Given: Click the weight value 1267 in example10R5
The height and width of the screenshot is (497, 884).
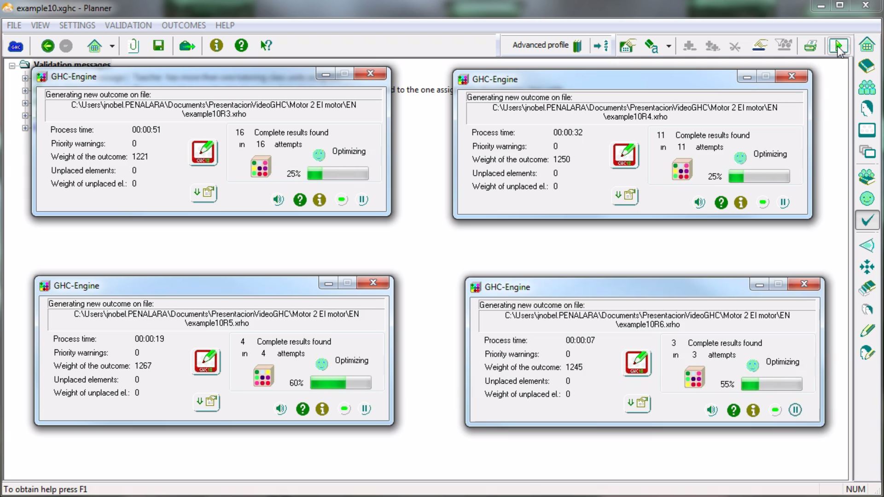Looking at the screenshot, I should [143, 366].
